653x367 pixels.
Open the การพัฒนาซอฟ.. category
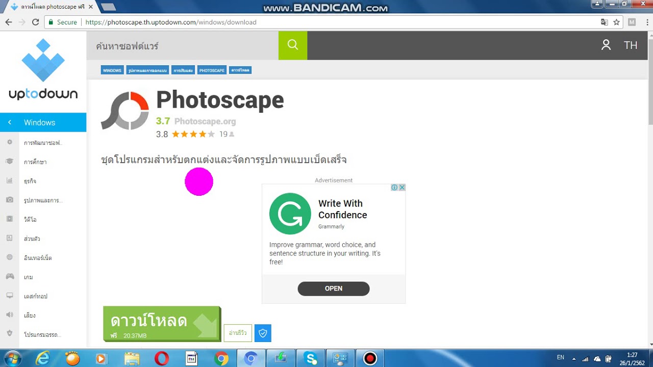(43, 143)
